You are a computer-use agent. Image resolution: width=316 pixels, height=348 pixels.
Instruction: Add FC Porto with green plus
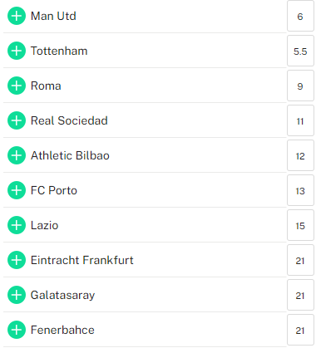17,190
